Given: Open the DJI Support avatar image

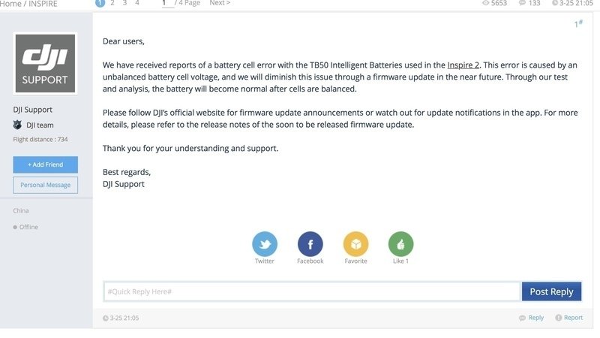Looking at the screenshot, I should click(x=45, y=63).
